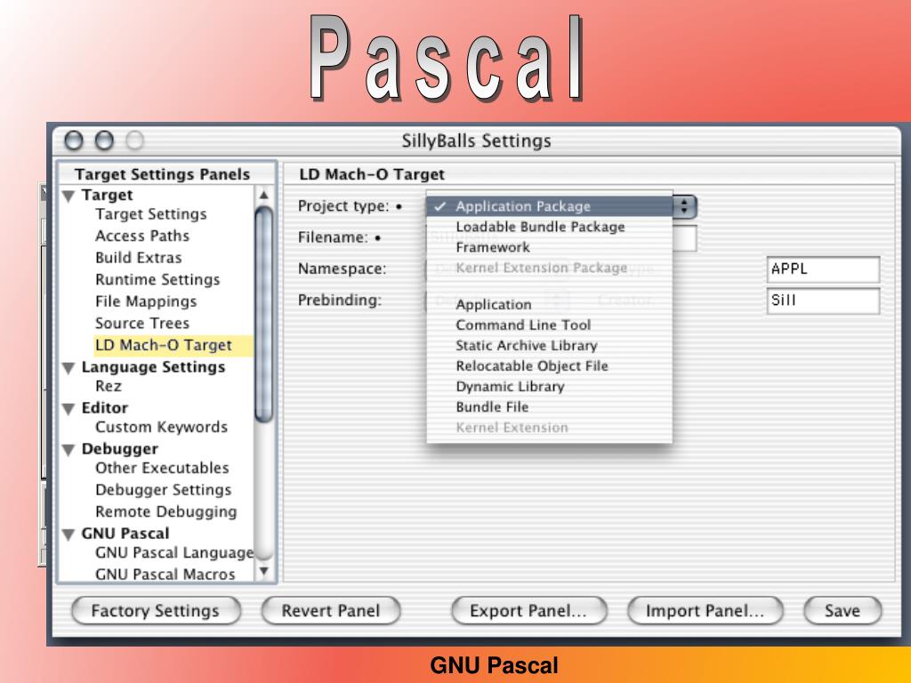Click the panel list scrollbar thumb
Viewport: 911px width, 683px height.
(264, 314)
